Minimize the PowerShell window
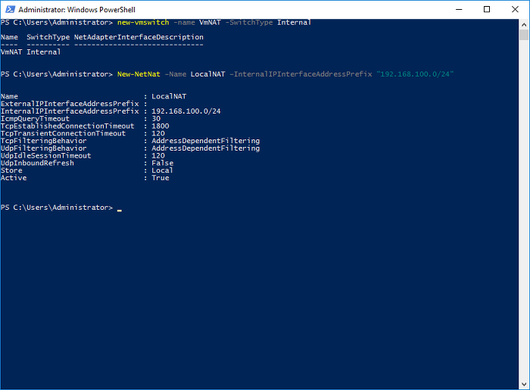Viewport: 530px width, 390px height. [459, 9]
